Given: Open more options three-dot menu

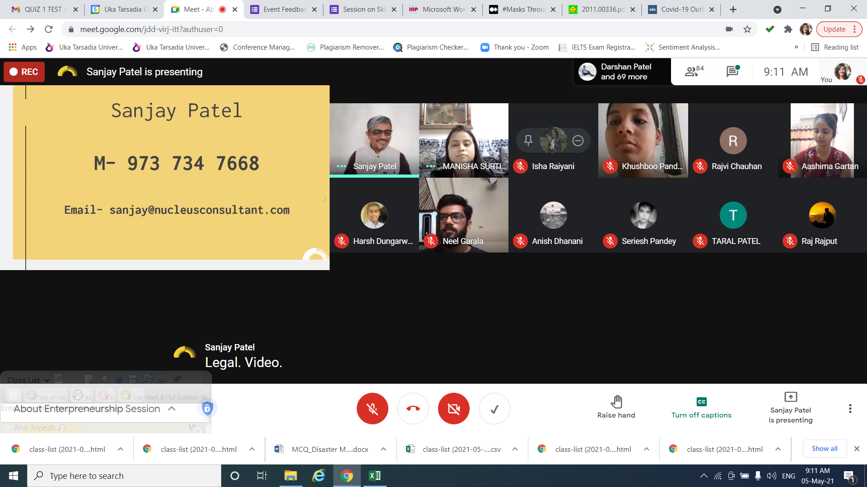Looking at the screenshot, I should pos(850,409).
